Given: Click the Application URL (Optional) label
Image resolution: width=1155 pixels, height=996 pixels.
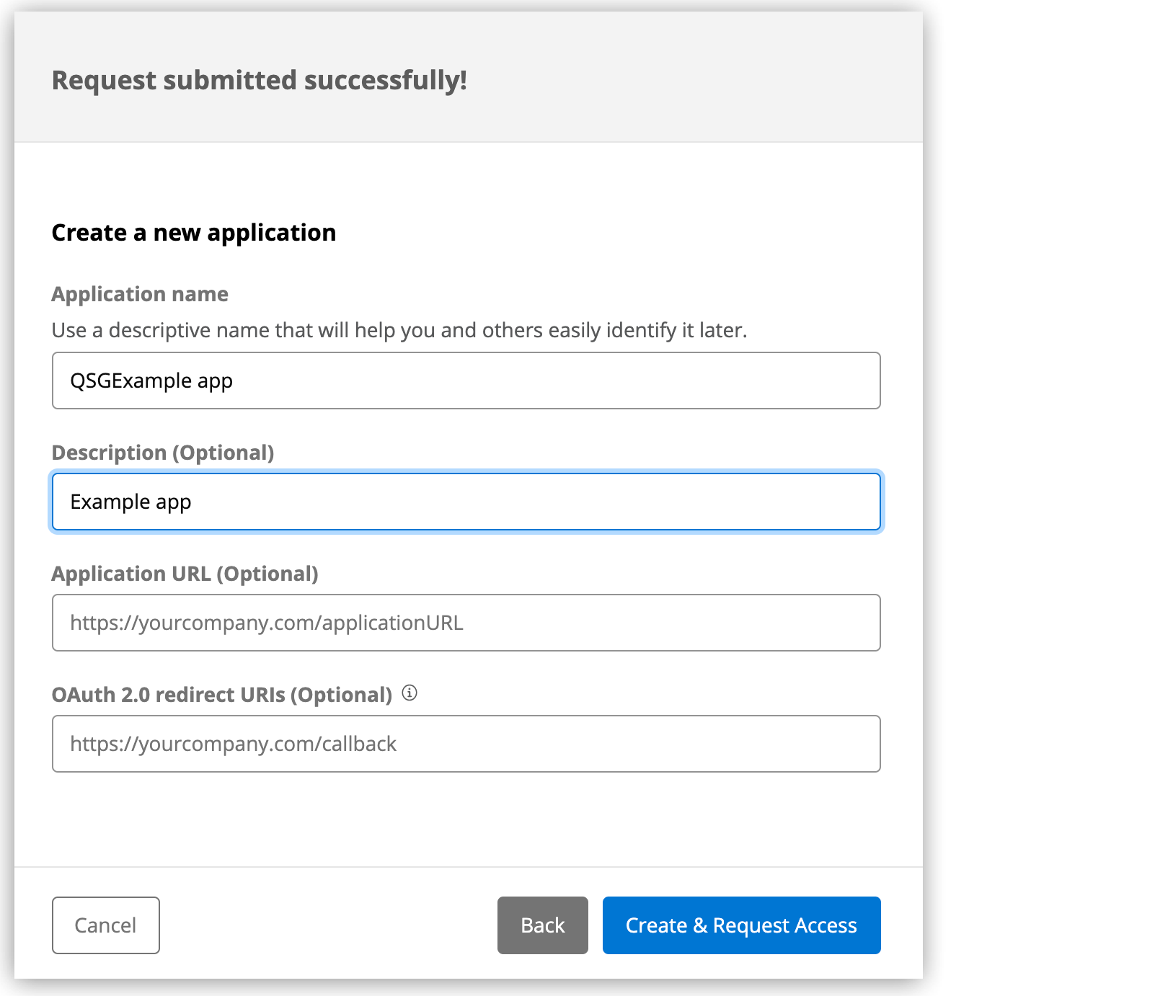Looking at the screenshot, I should click(185, 574).
